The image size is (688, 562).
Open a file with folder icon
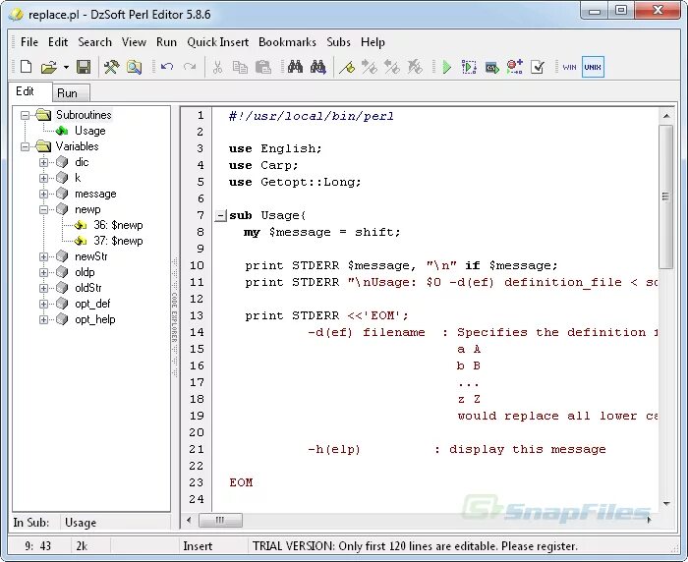[x=48, y=67]
